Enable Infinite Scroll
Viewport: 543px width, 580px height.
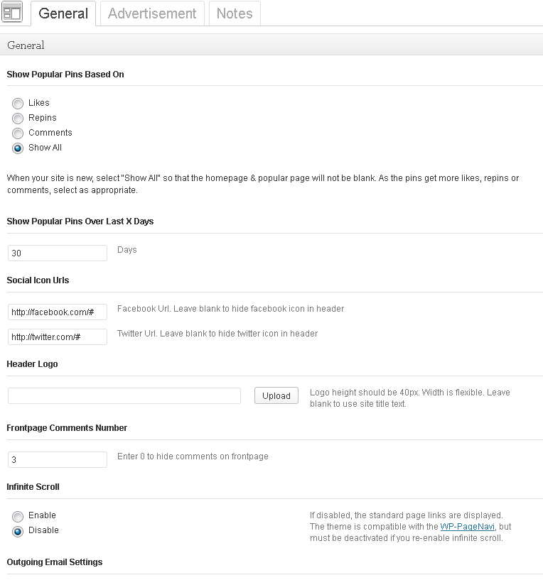pyautogui.click(x=17, y=516)
